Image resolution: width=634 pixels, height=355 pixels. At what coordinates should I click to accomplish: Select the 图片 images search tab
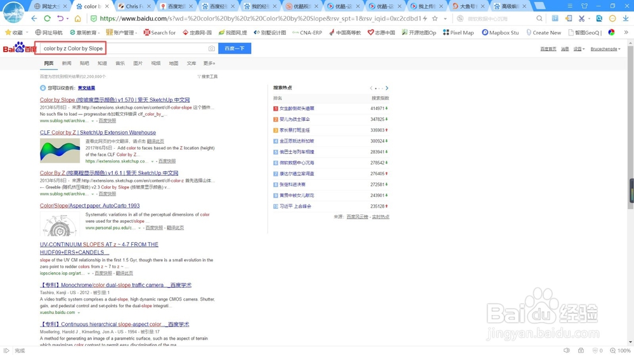coord(138,63)
